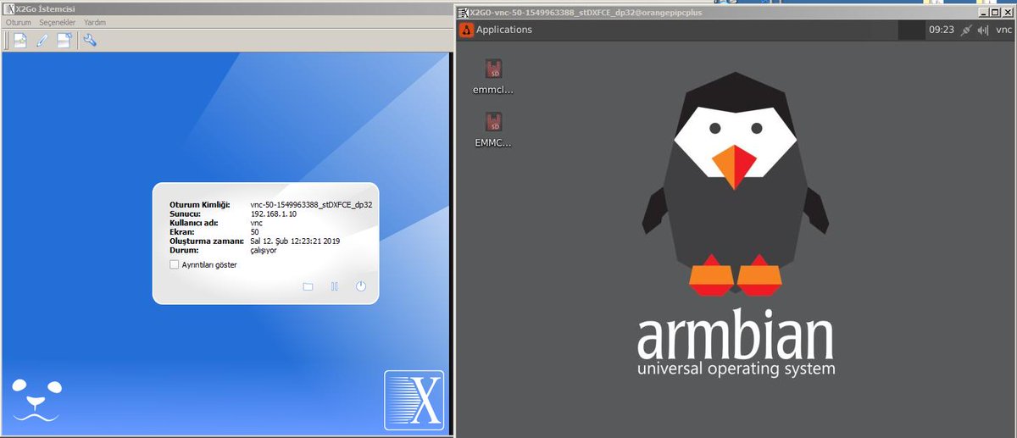Screen dimensions: 1017x438
Task: Open the Seçenekler menu
Action: [58, 22]
